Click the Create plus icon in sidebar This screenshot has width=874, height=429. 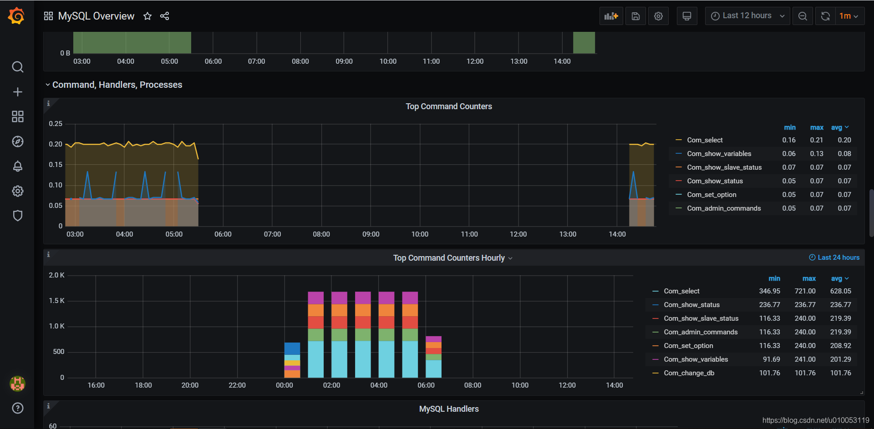tap(17, 92)
